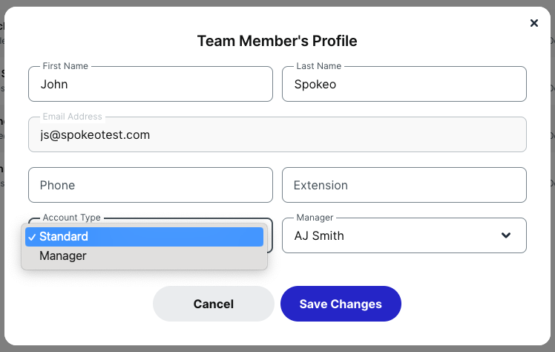Click the checkmark beside Standard

[31, 237]
